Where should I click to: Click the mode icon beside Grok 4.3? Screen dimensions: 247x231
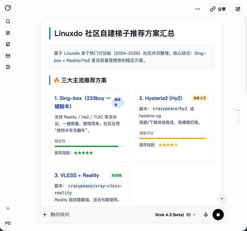[x=189, y=215]
